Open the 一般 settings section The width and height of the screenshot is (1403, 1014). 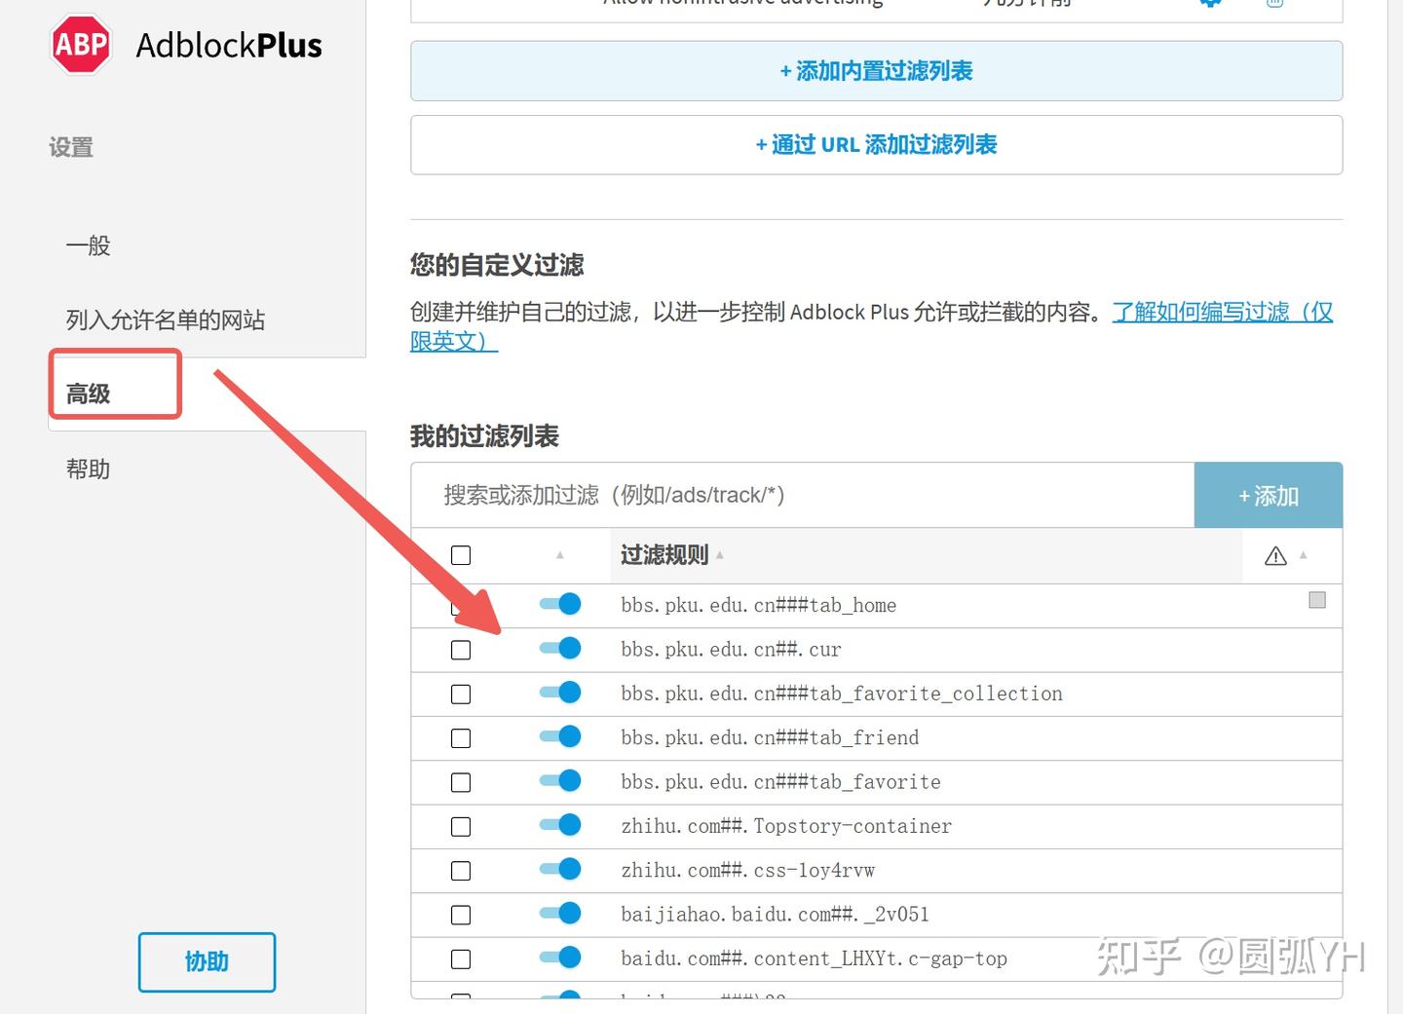tap(87, 245)
